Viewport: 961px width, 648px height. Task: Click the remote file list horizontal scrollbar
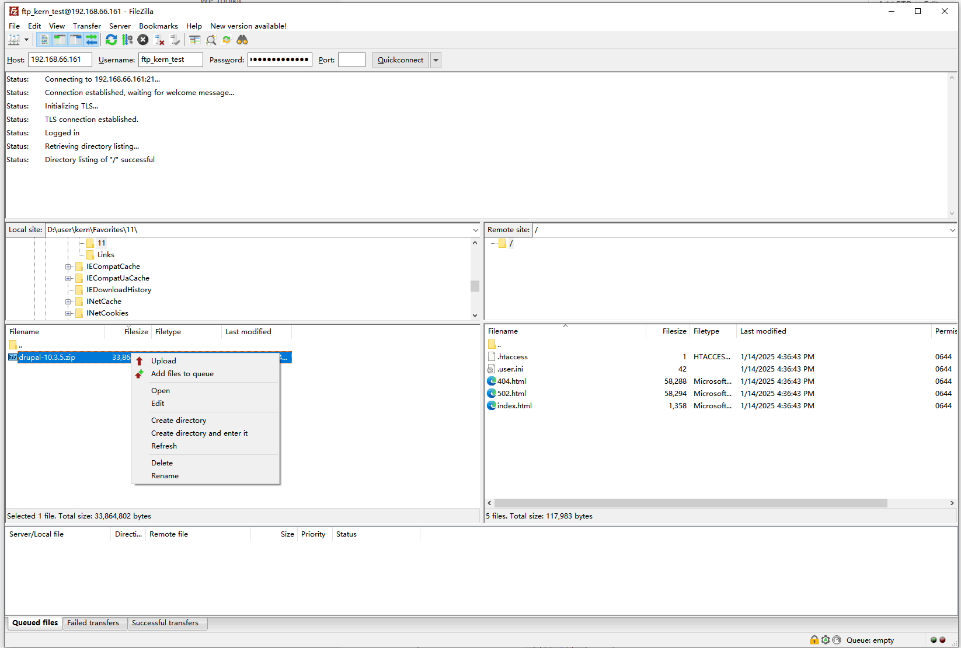point(690,503)
